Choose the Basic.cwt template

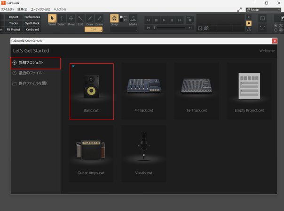[x=92, y=91]
